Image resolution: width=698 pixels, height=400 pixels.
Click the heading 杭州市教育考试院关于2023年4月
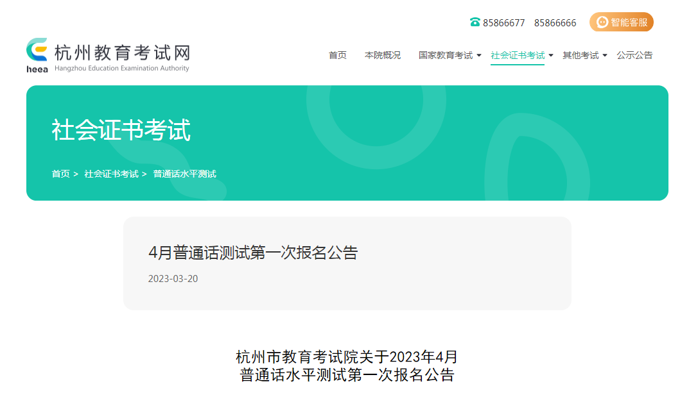(x=346, y=356)
